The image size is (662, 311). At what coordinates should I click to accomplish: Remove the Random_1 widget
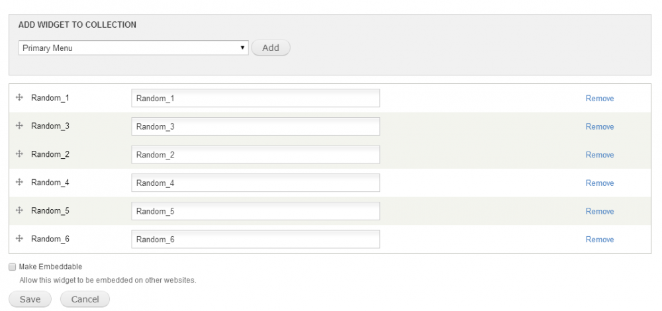tap(600, 99)
